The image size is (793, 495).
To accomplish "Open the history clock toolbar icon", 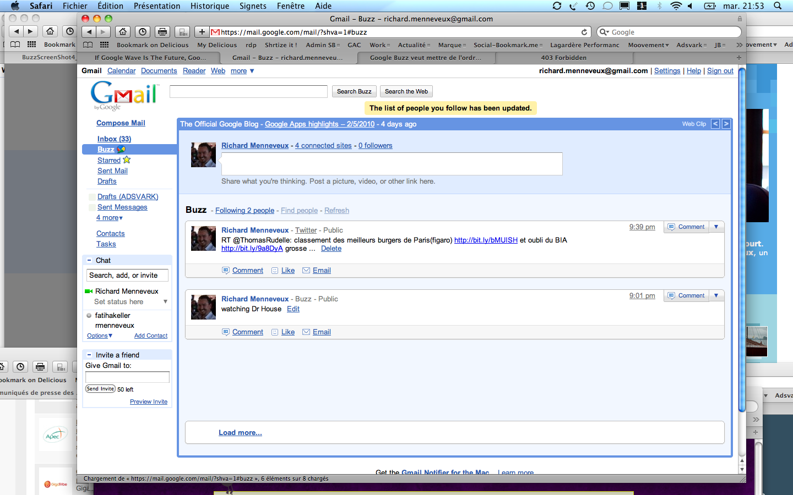I will [x=143, y=32].
